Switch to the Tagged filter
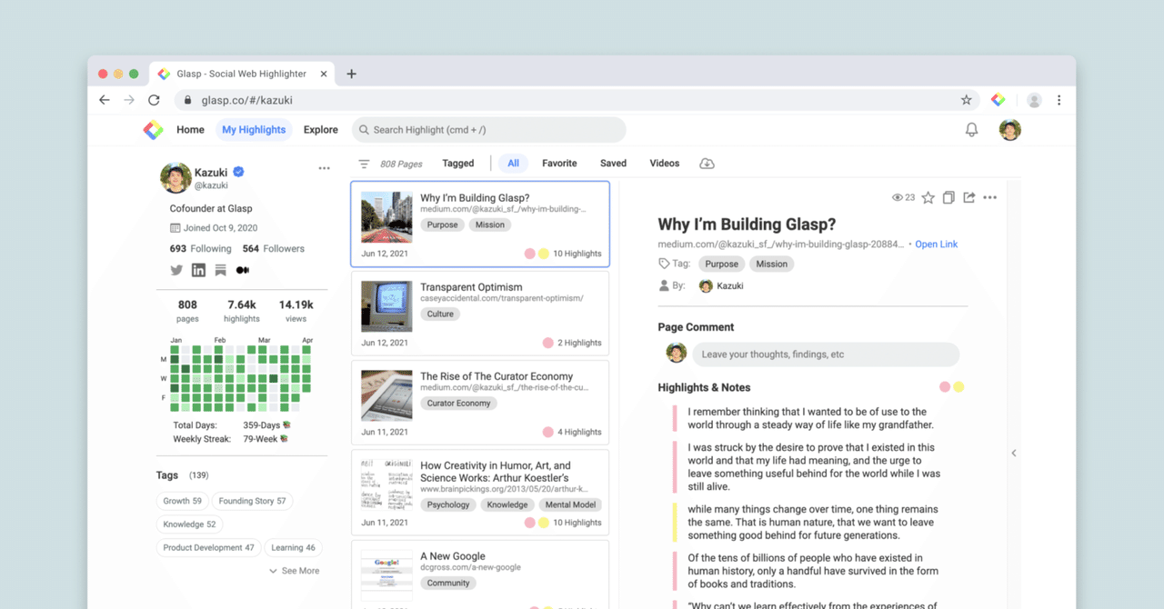 point(458,164)
